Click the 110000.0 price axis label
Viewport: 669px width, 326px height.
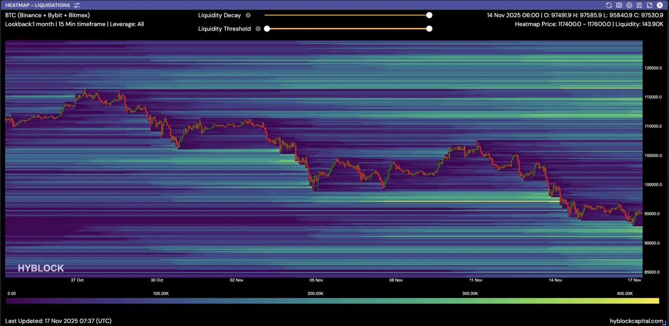pos(654,126)
